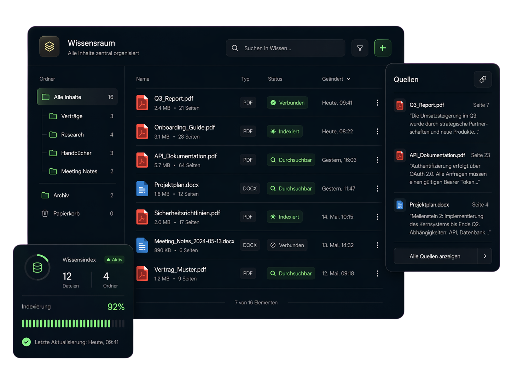Click the Wissensraum stacked layers logo
Image resolution: width=512 pixels, height=384 pixels.
[50, 47]
